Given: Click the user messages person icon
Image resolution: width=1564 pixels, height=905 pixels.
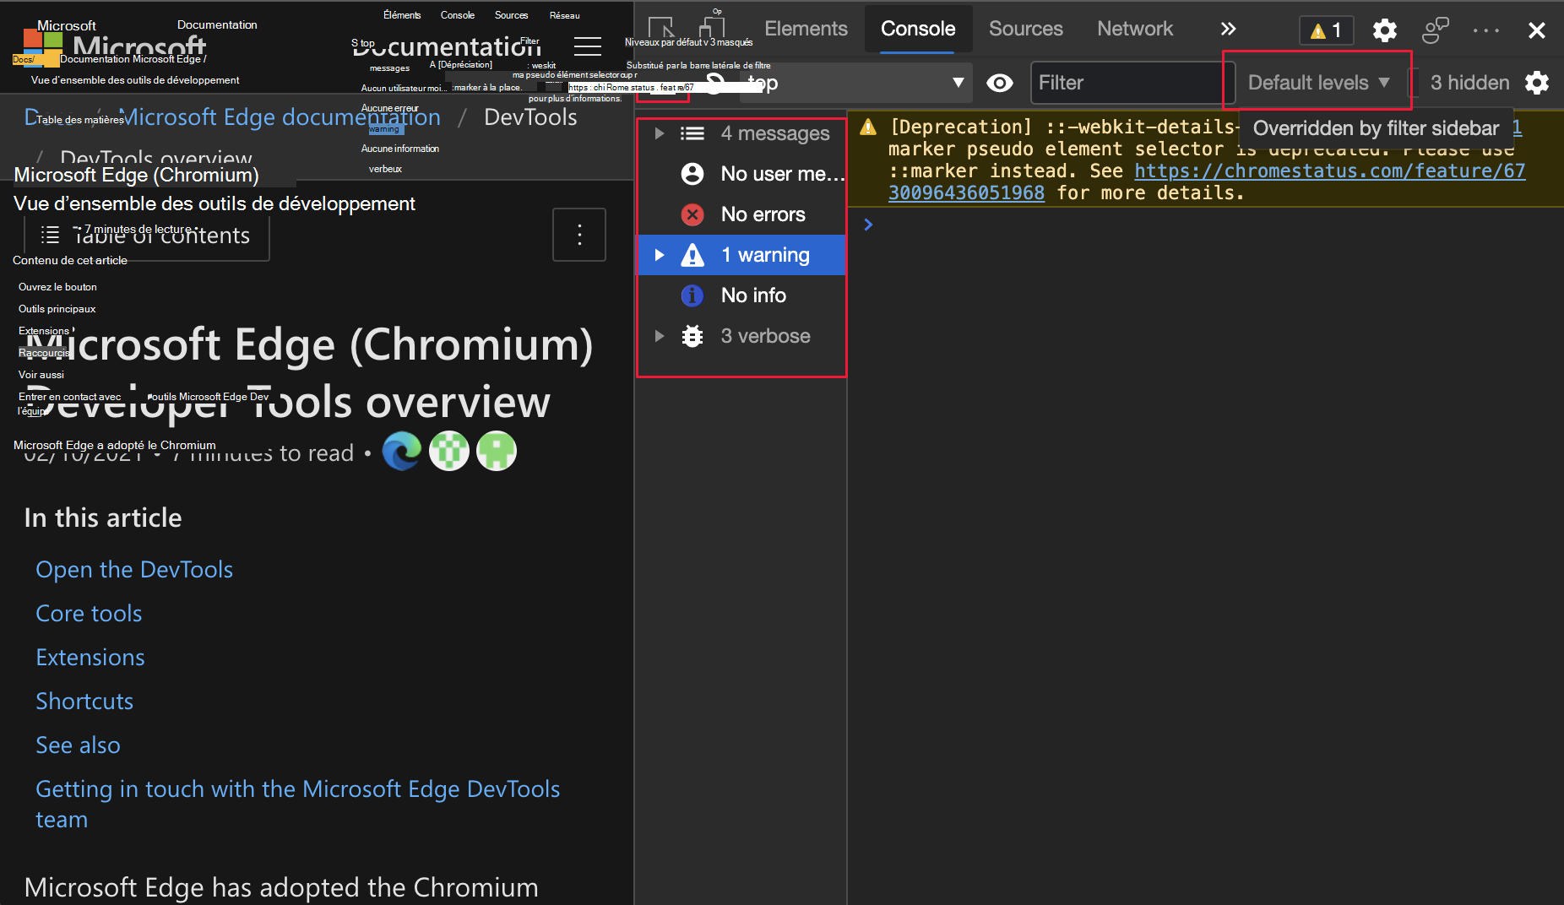Looking at the screenshot, I should click(692, 174).
